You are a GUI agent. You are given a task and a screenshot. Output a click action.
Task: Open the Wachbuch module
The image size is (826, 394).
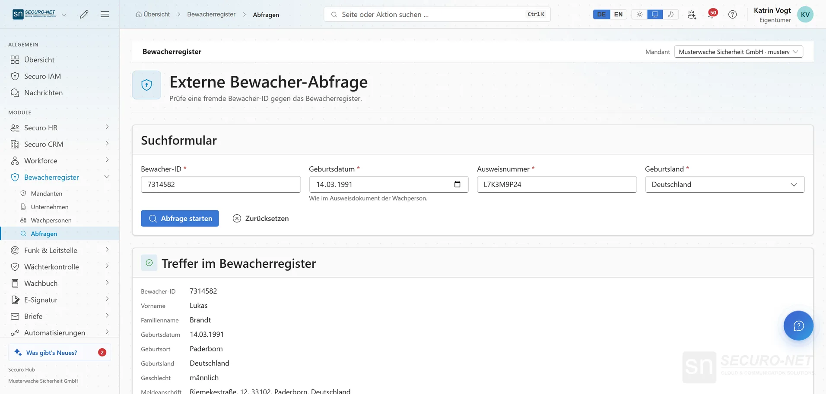60,283
